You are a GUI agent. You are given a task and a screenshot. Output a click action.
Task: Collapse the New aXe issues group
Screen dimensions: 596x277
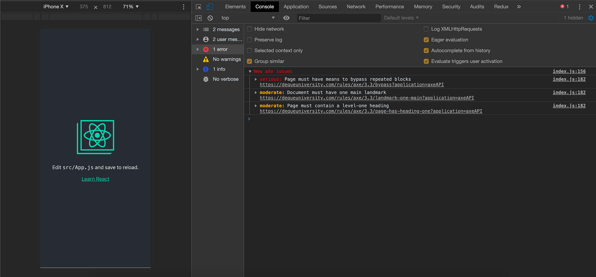250,71
